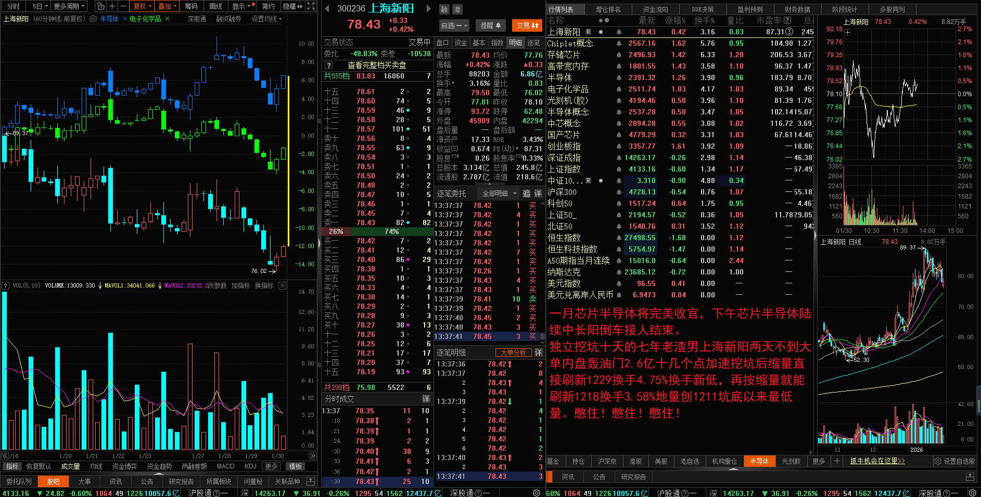Remove 半导体 overlay with blue X
The image size is (981, 497).
125,19
